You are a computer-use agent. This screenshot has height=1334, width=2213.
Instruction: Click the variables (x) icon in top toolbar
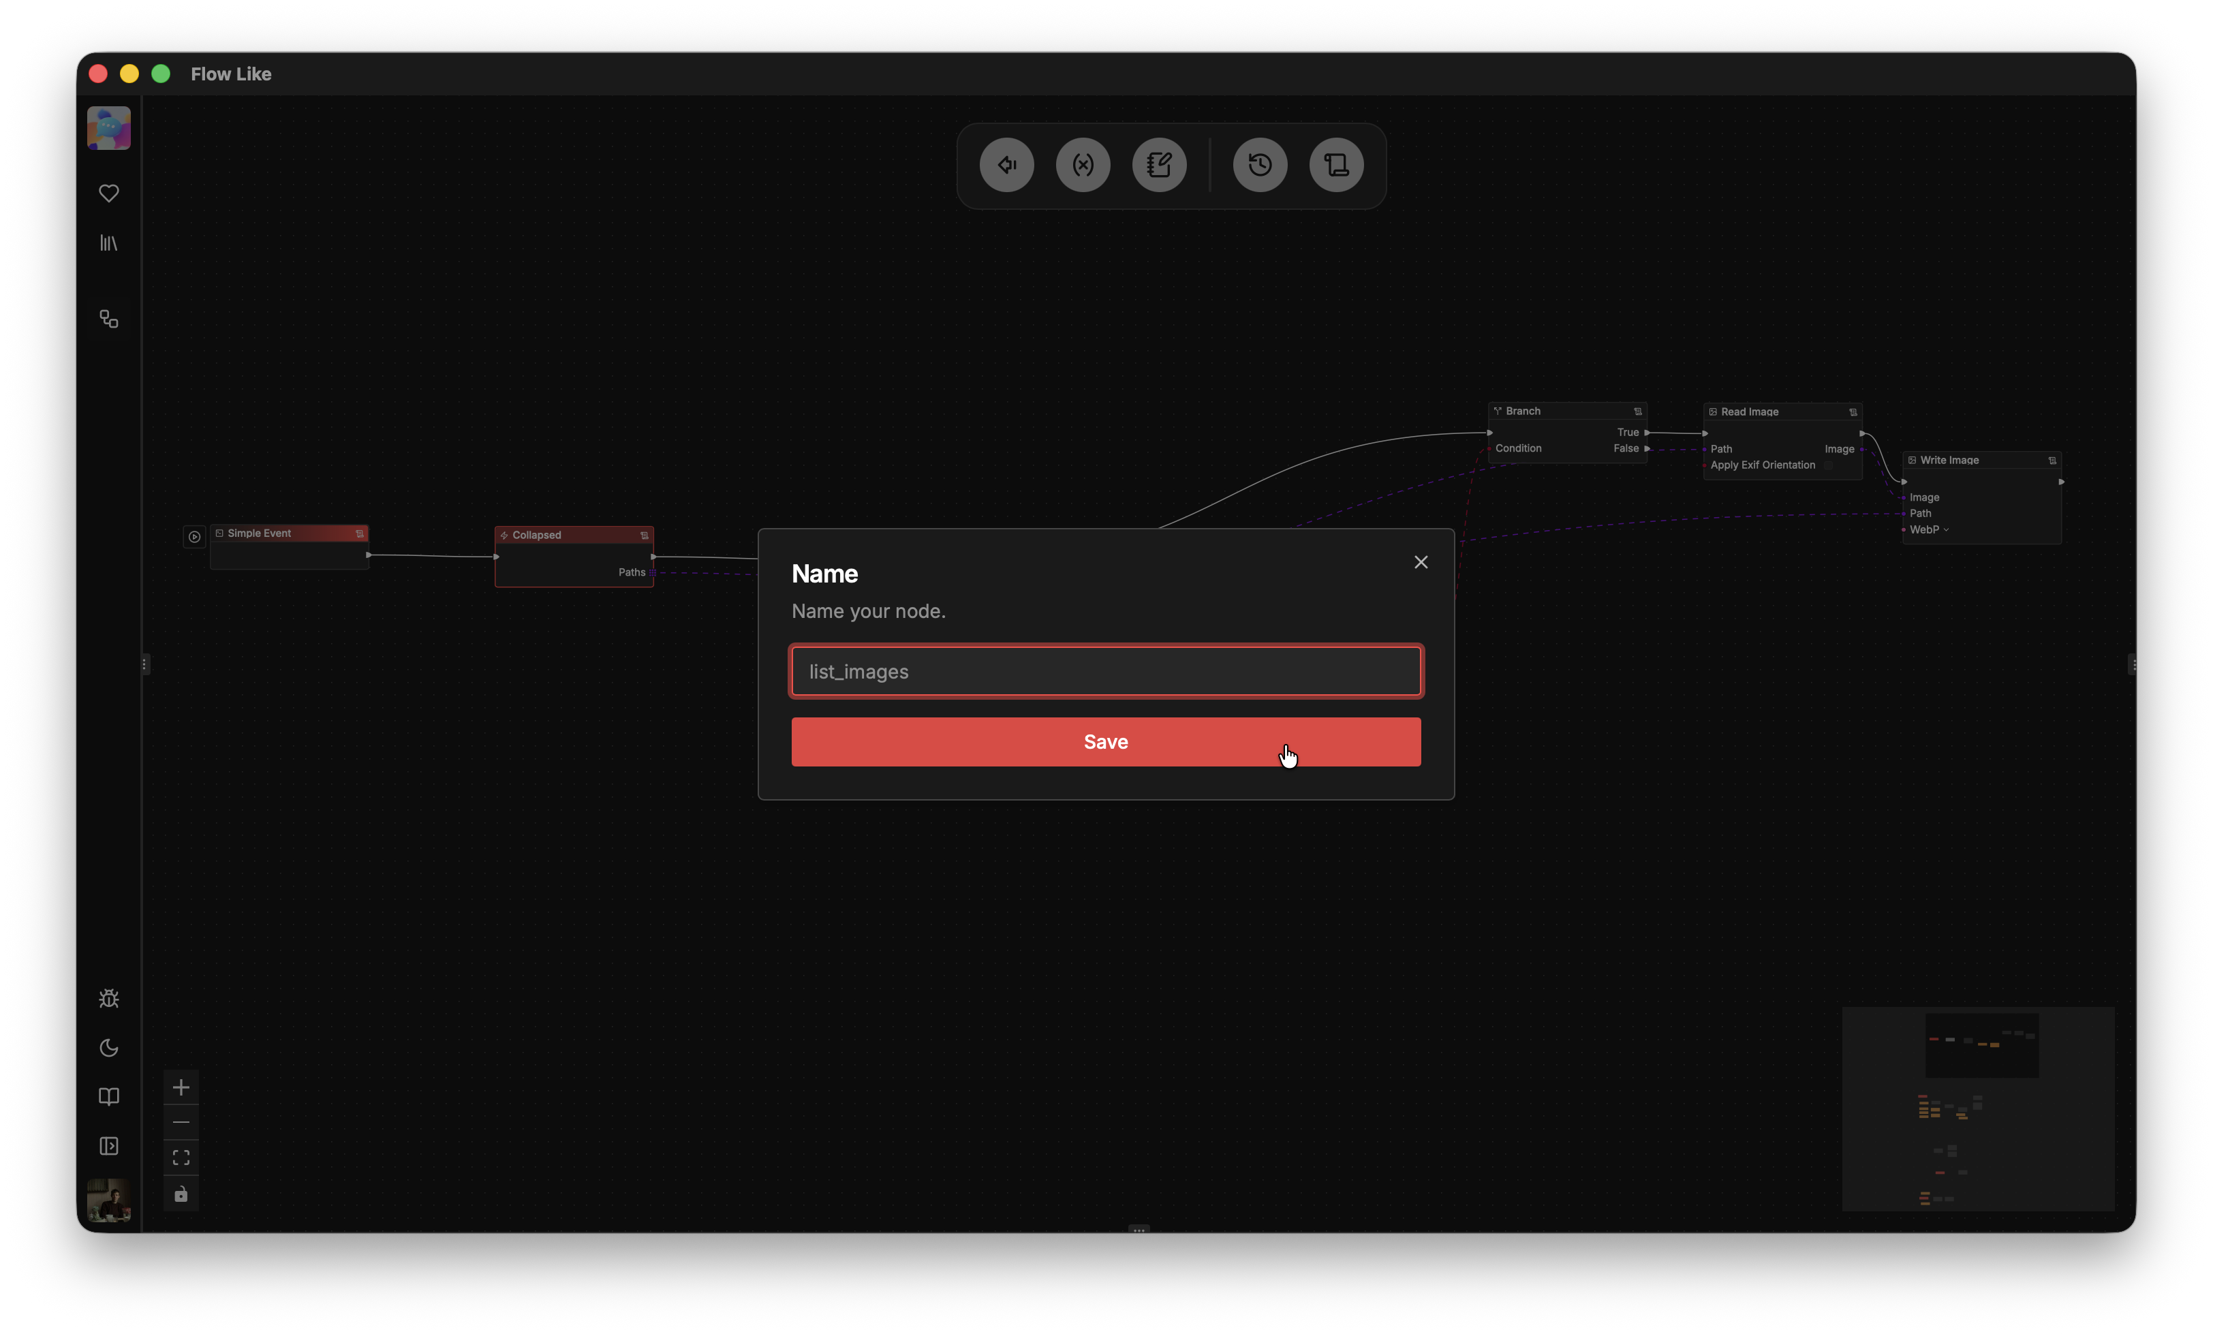1083,164
